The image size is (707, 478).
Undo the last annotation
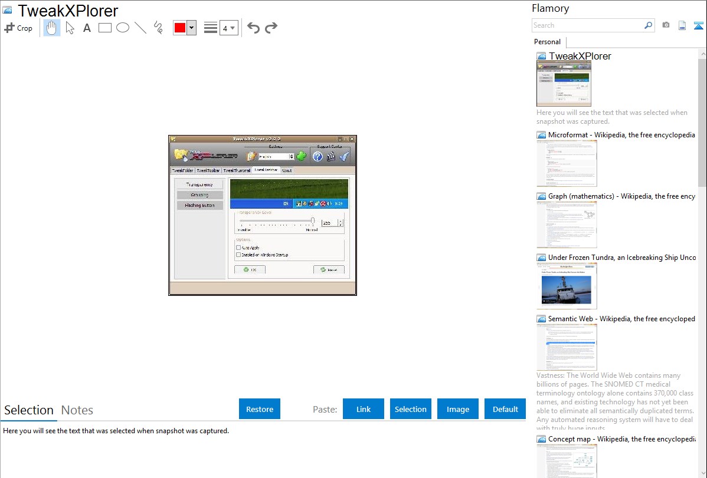pos(253,28)
